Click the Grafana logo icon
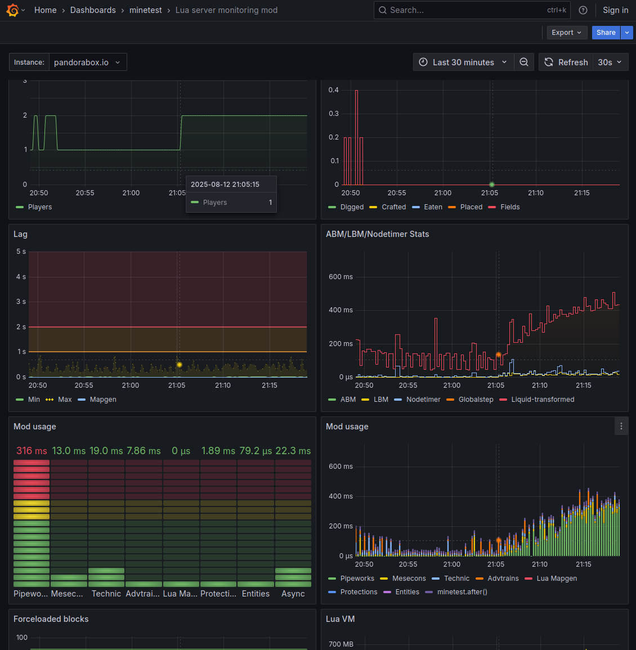Viewport: 636px width, 650px height. tap(12, 10)
